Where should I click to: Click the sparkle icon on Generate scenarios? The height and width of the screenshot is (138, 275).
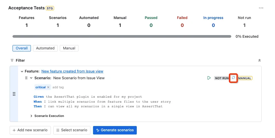point(98,130)
